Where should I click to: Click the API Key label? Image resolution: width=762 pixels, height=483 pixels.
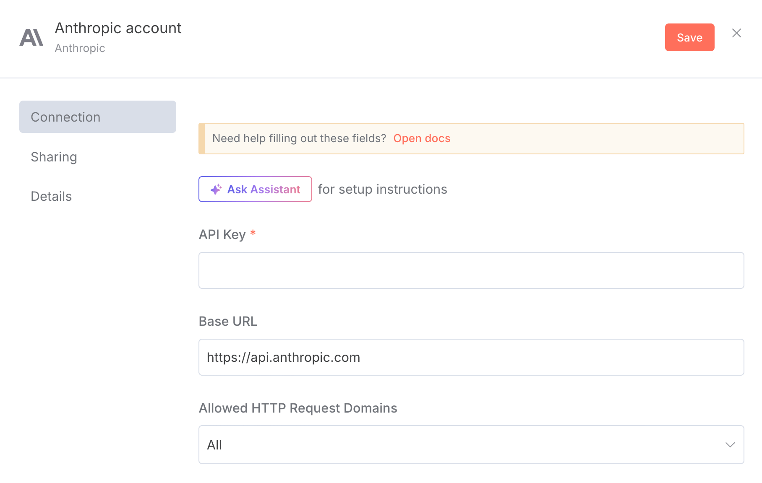click(222, 234)
